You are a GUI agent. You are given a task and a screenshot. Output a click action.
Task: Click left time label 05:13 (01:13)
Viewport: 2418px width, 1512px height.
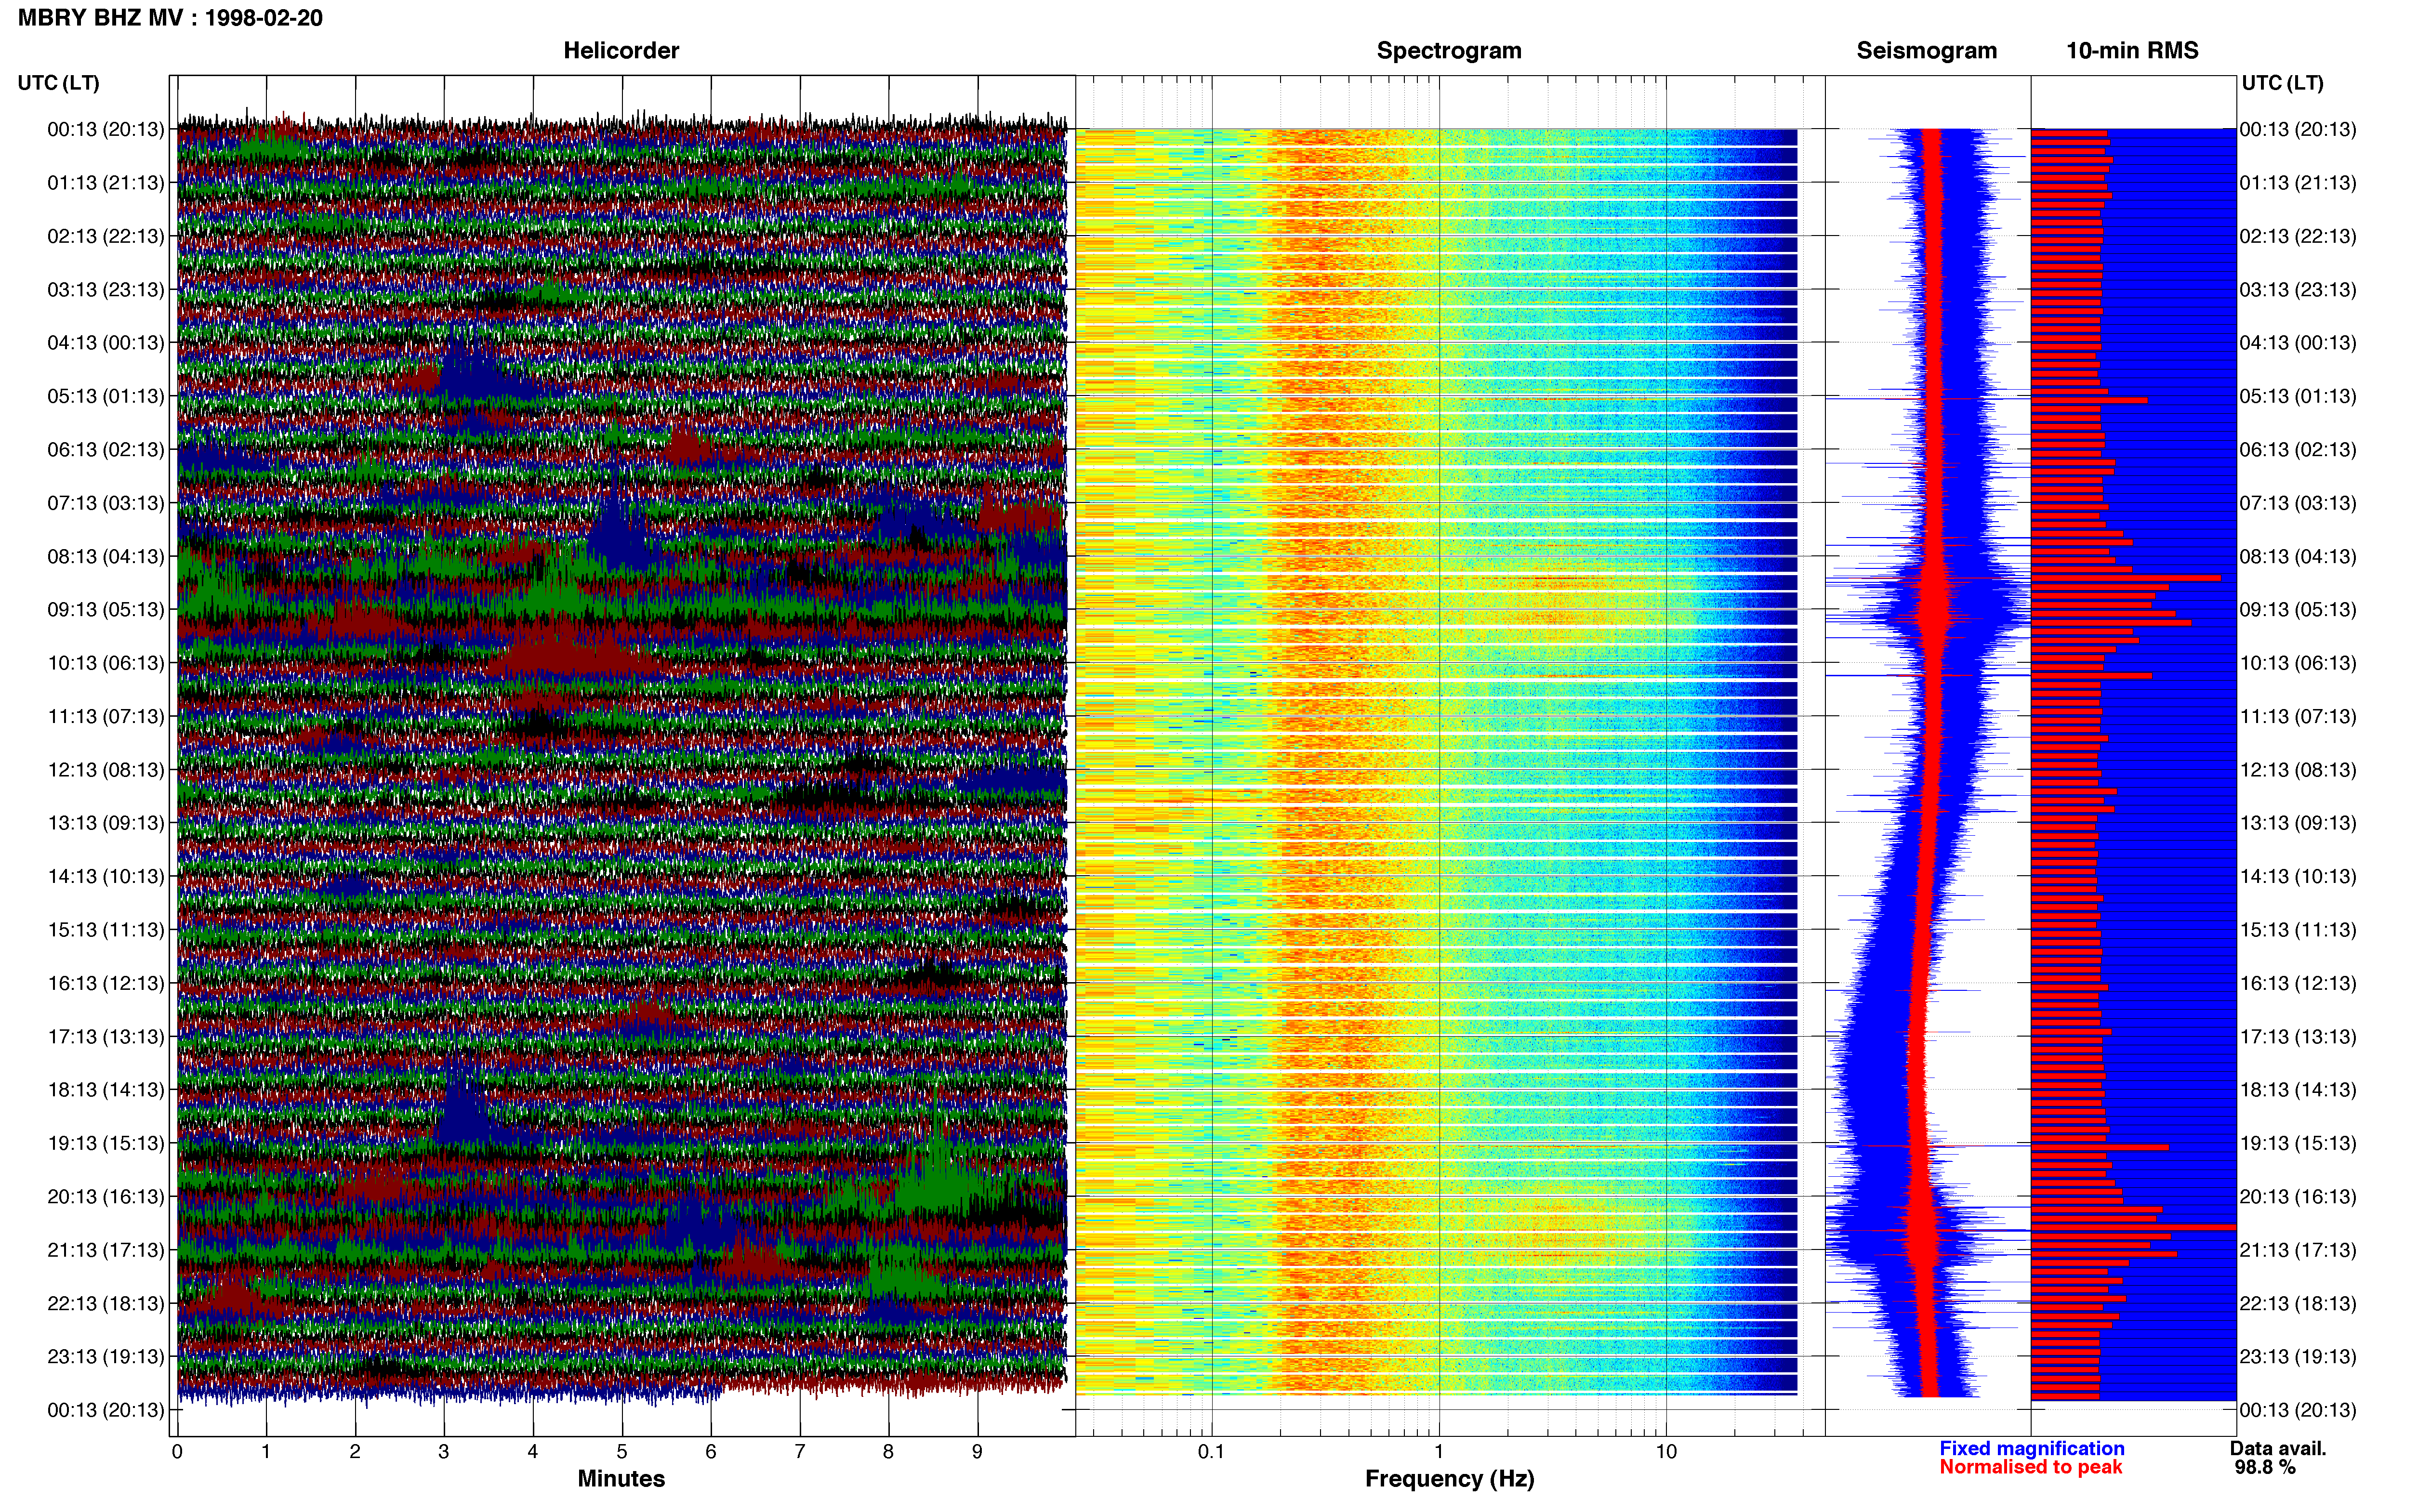click(106, 396)
